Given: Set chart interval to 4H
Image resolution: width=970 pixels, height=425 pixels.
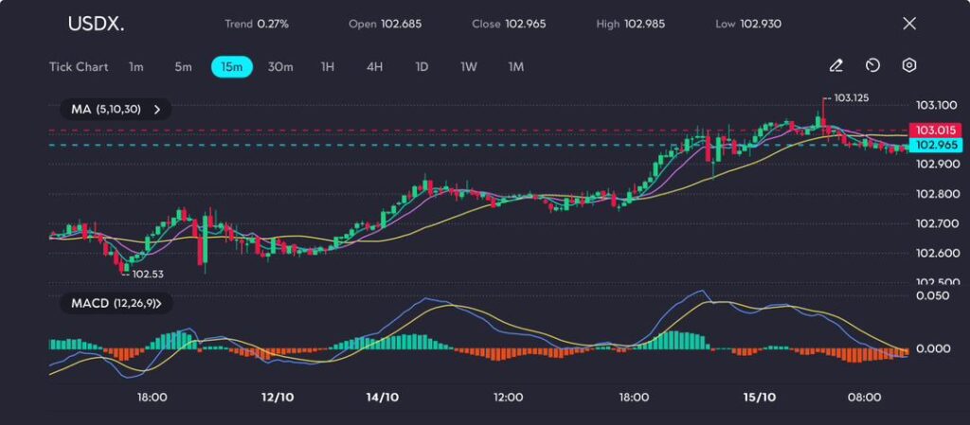Looking at the screenshot, I should [x=374, y=67].
